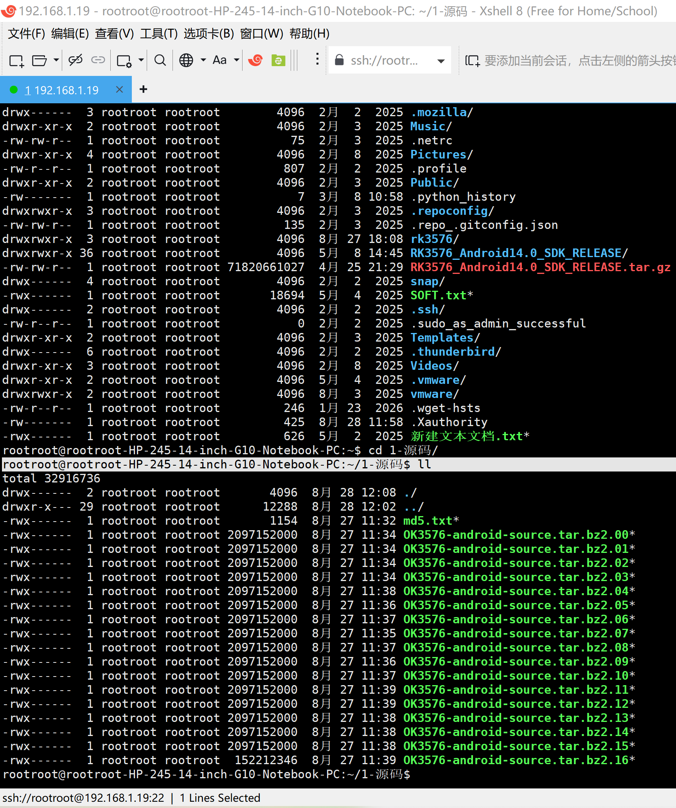Screen dimensions: 676x808
Task: Click the last empty shell prompt line
Action: 207,774
